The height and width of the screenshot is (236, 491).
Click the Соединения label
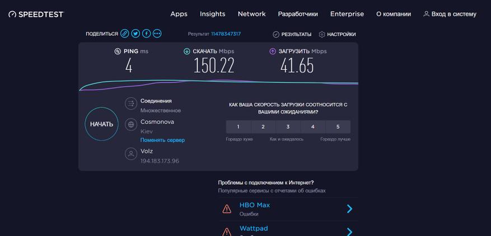click(156, 101)
